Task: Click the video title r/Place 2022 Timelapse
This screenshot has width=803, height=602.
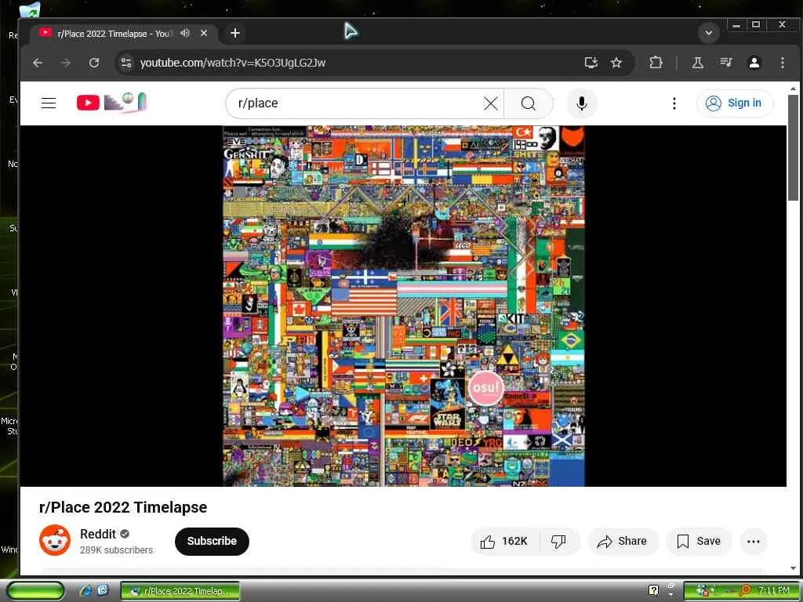Action: (123, 507)
